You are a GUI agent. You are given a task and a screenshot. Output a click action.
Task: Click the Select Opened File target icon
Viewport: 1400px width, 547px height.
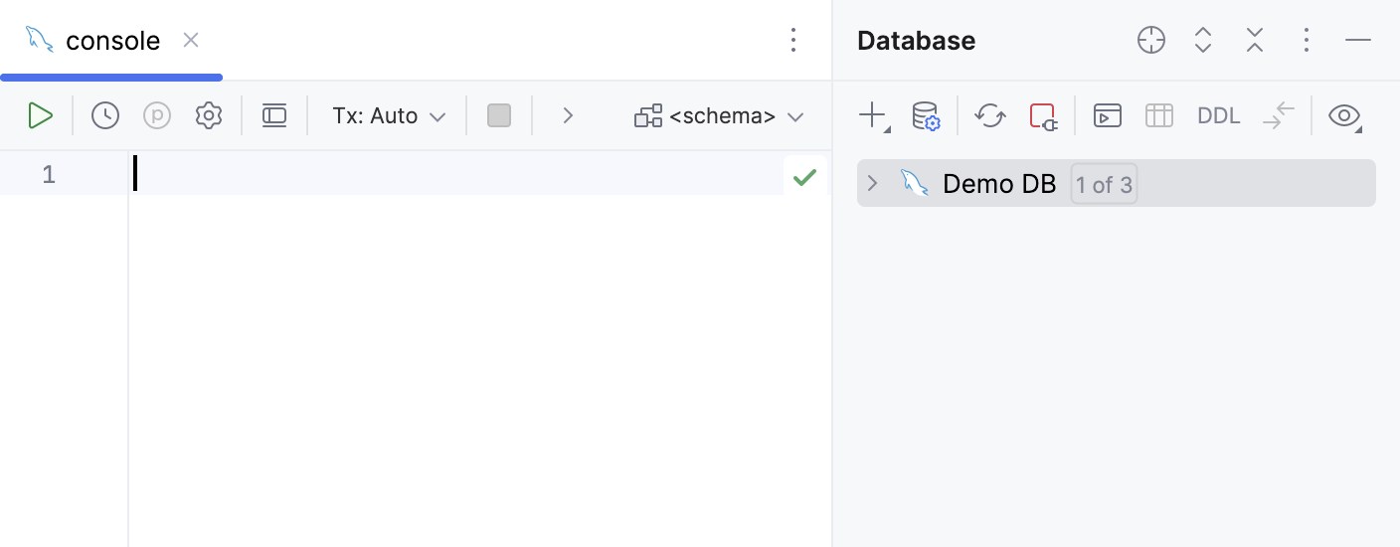(x=1150, y=40)
